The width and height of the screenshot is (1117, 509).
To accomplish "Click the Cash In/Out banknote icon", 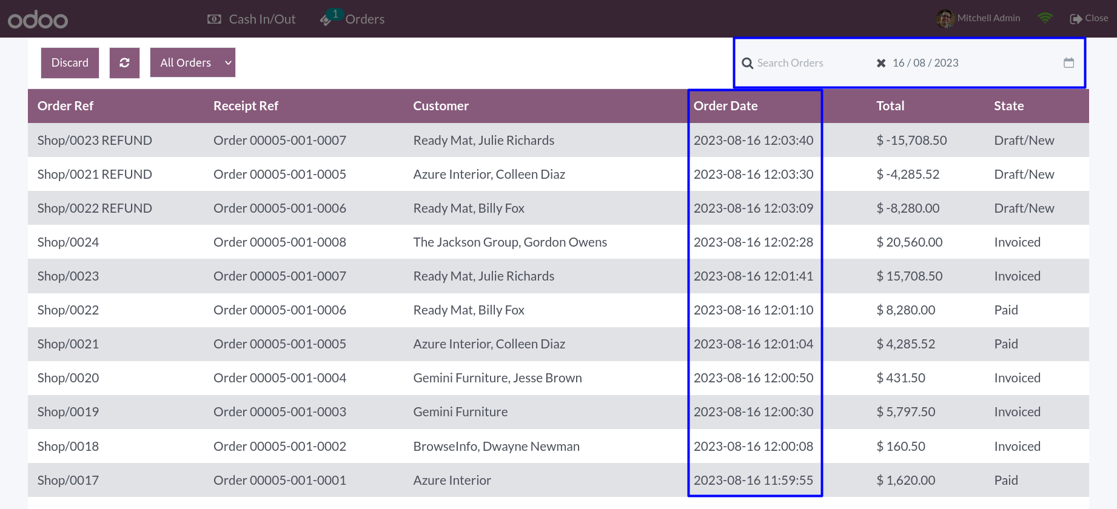I will [x=214, y=19].
